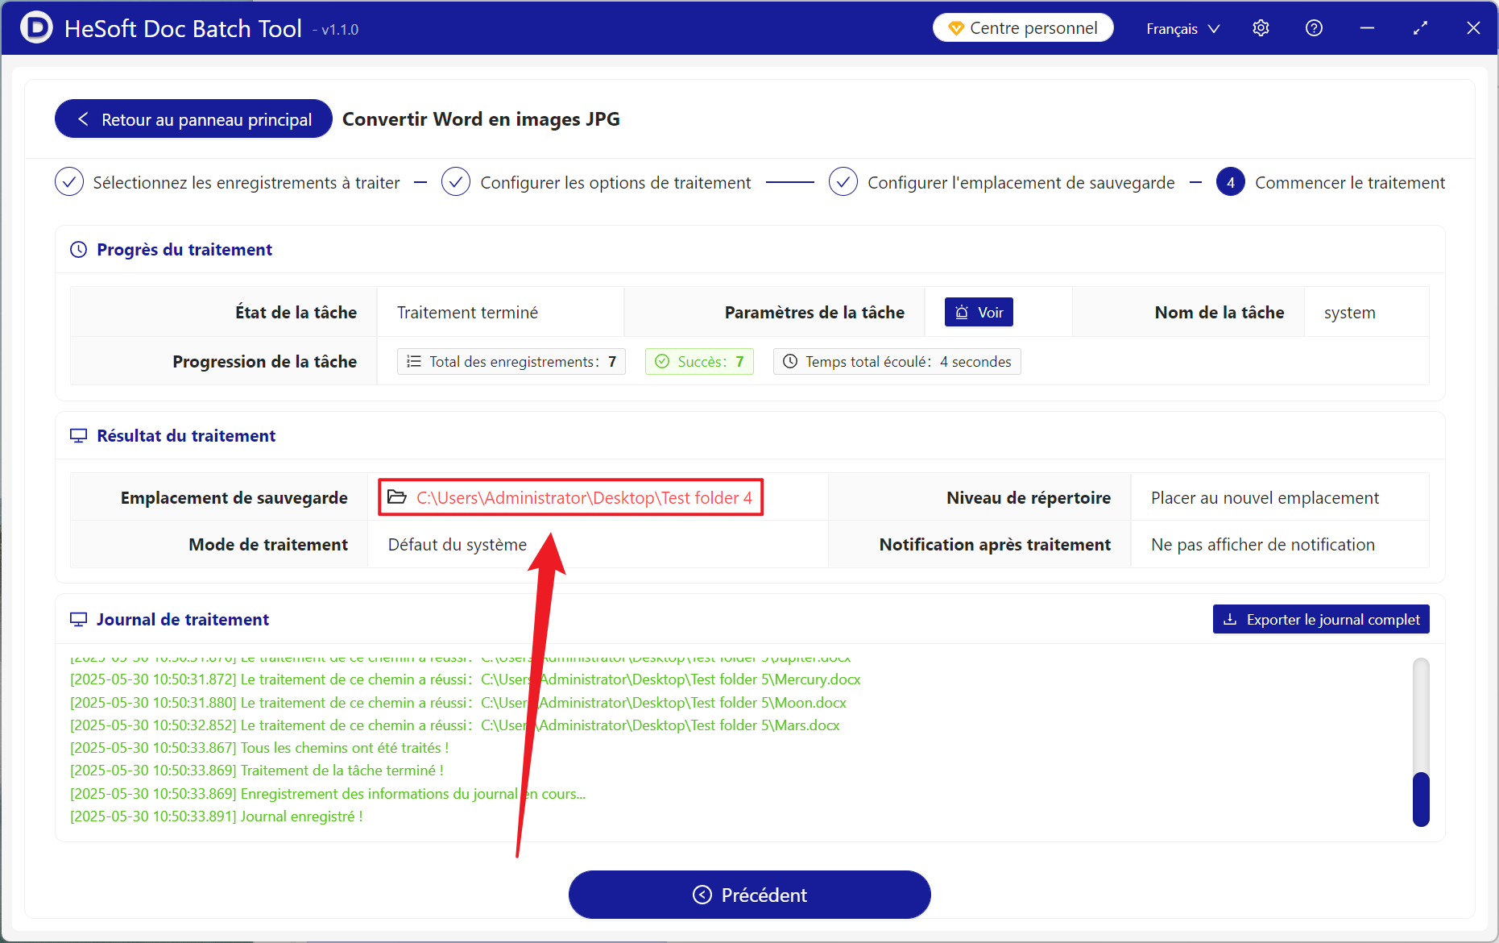Open help via the question mark icon
Screen dimensions: 1499x943
pos(1314,28)
